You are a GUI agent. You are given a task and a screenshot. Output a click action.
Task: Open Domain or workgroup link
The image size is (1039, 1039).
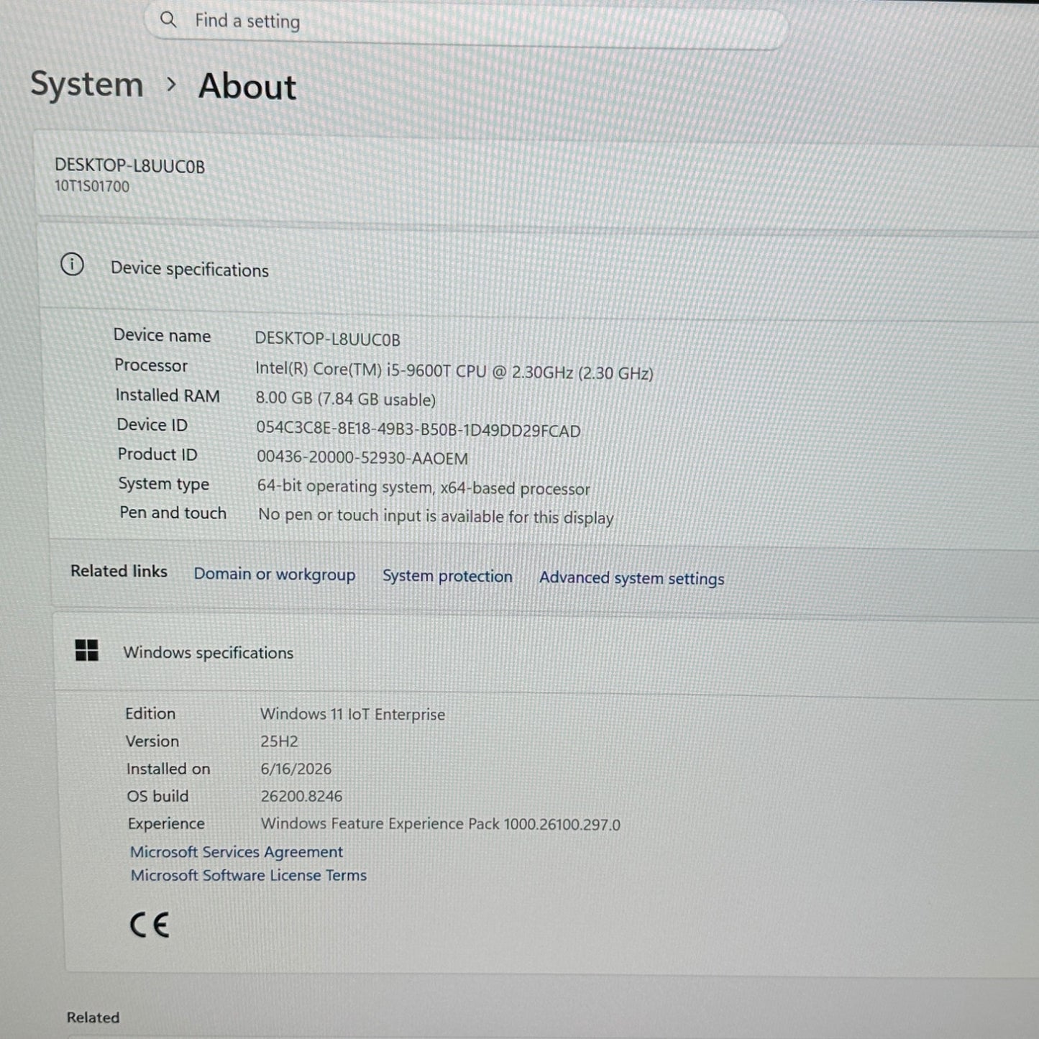275,575
